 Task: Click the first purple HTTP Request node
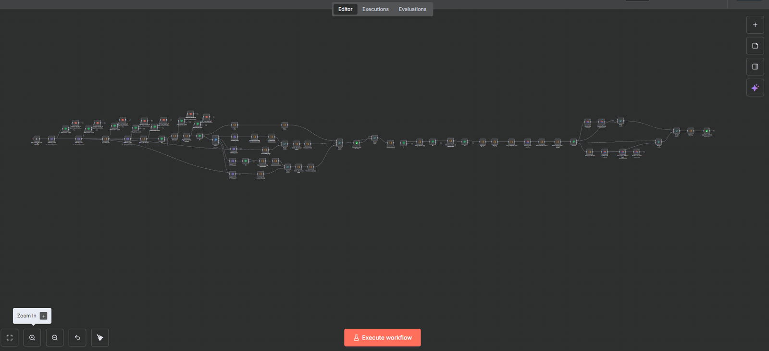point(51,139)
